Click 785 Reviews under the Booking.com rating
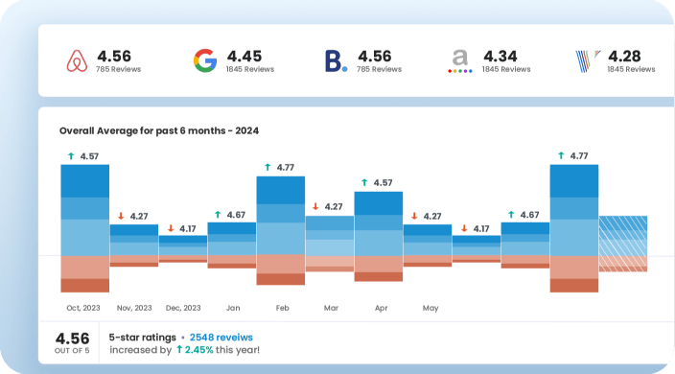The image size is (675, 374). click(379, 69)
